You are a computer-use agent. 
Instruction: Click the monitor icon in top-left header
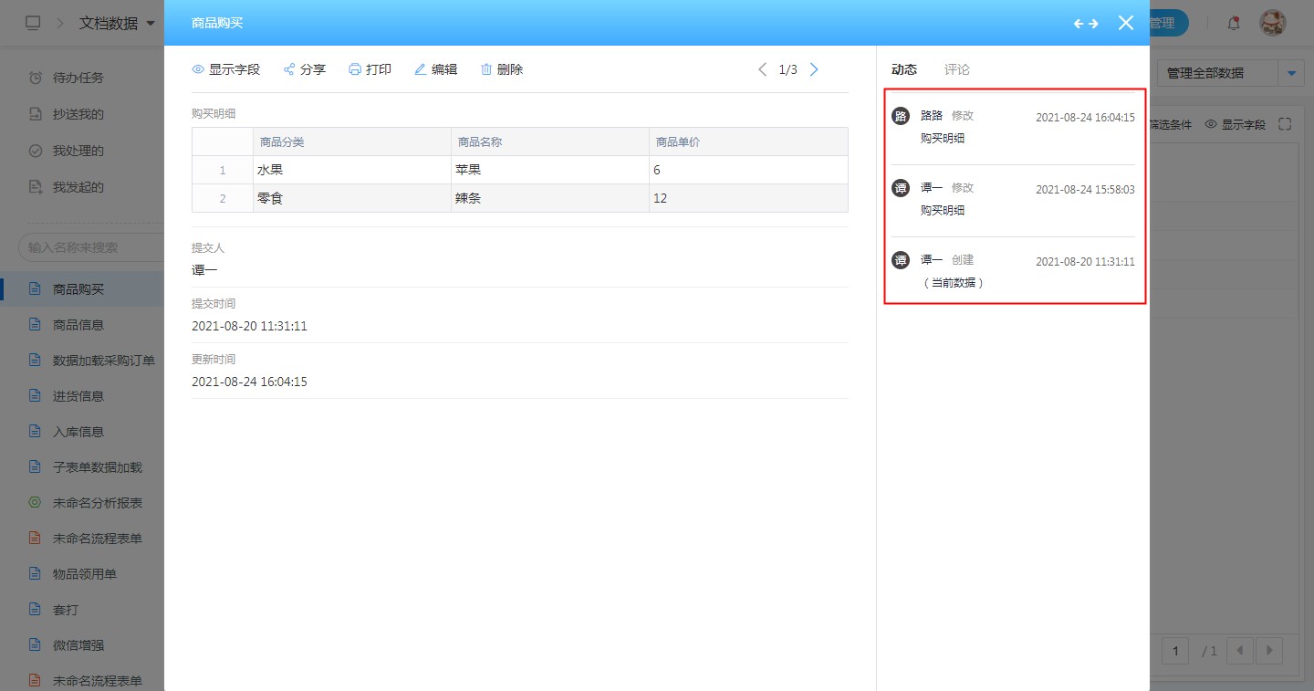click(x=33, y=24)
